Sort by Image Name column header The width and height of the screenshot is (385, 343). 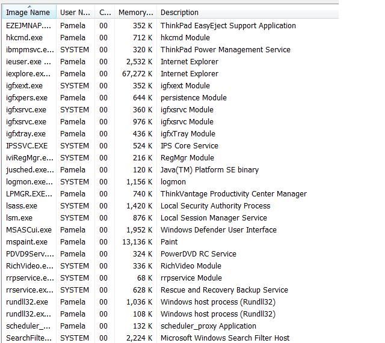coord(28,12)
